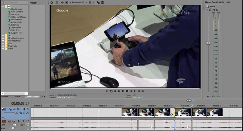The width and height of the screenshot is (243, 131).
Task: Select Checkerboard generator
Action: [x=17, y=9]
